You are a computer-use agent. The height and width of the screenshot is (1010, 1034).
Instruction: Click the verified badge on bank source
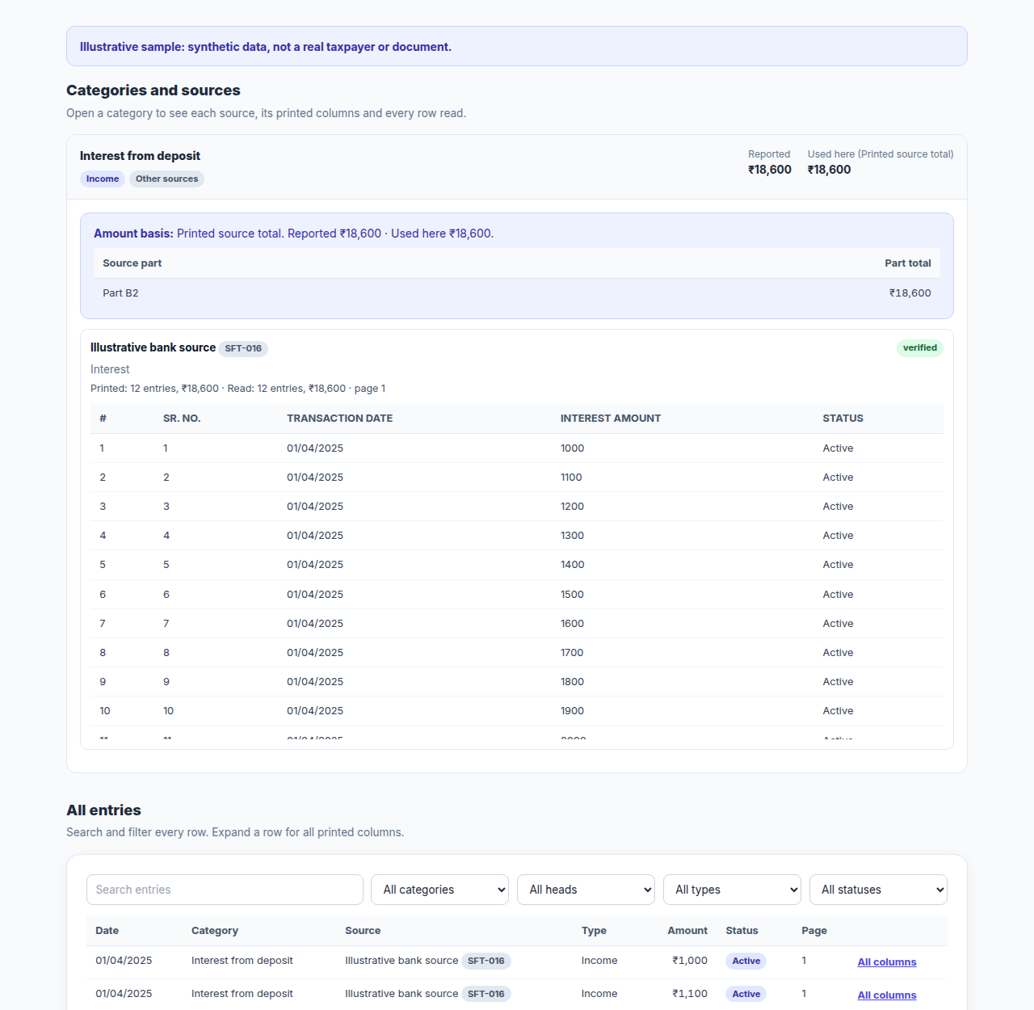pyautogui.click(x=920, y=347)
